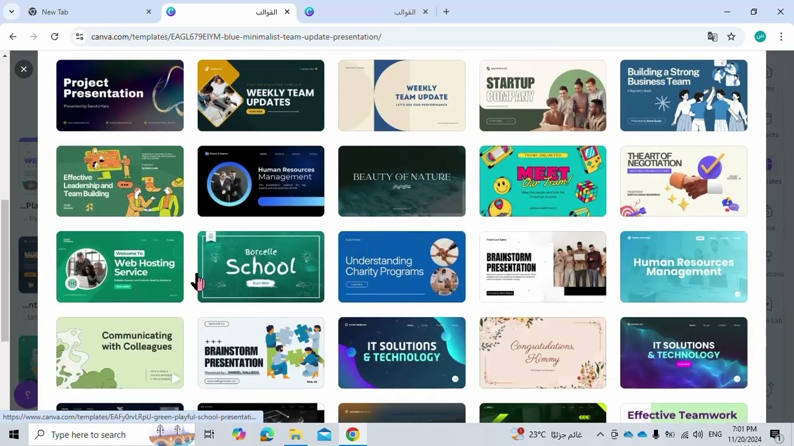Go back to the previous page
Screen dimensions: 794x446
(13, 37)
